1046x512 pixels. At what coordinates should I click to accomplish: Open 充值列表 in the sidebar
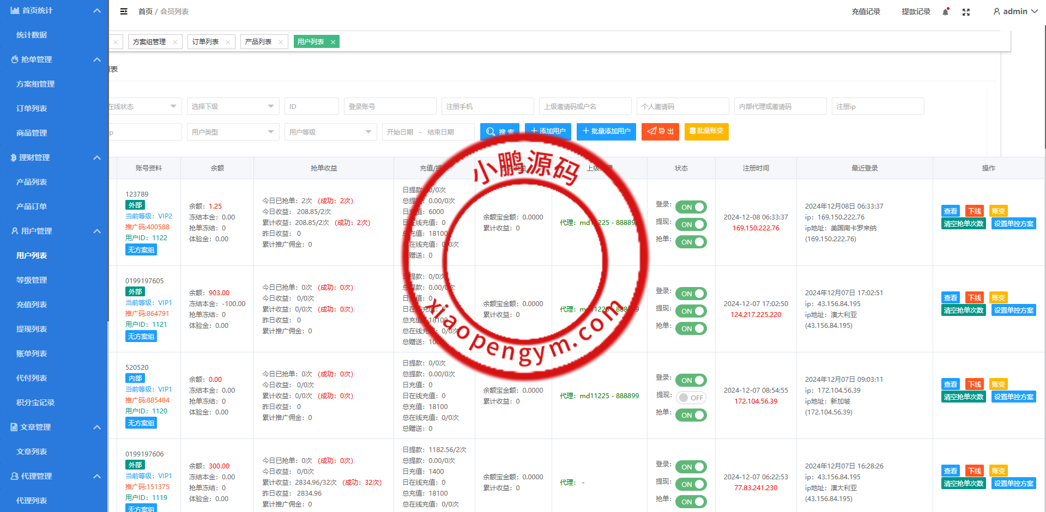click(32, 304)
